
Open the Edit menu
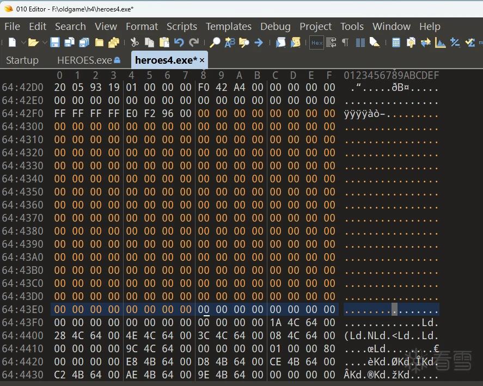(x=38, y=27)
